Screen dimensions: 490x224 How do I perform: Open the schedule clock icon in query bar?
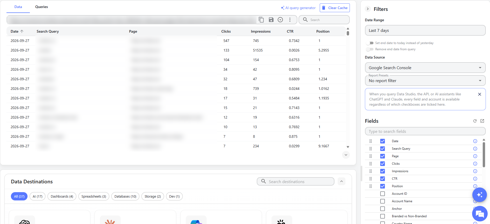tap(280, 20)
